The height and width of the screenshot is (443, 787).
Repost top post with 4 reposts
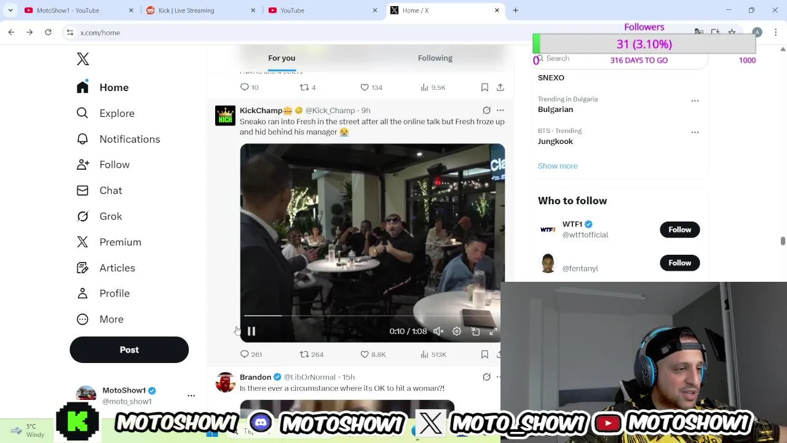tap(307, 87)
